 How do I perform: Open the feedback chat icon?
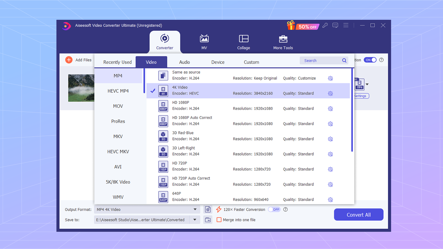pyautogui.click(x=335, y=25)
